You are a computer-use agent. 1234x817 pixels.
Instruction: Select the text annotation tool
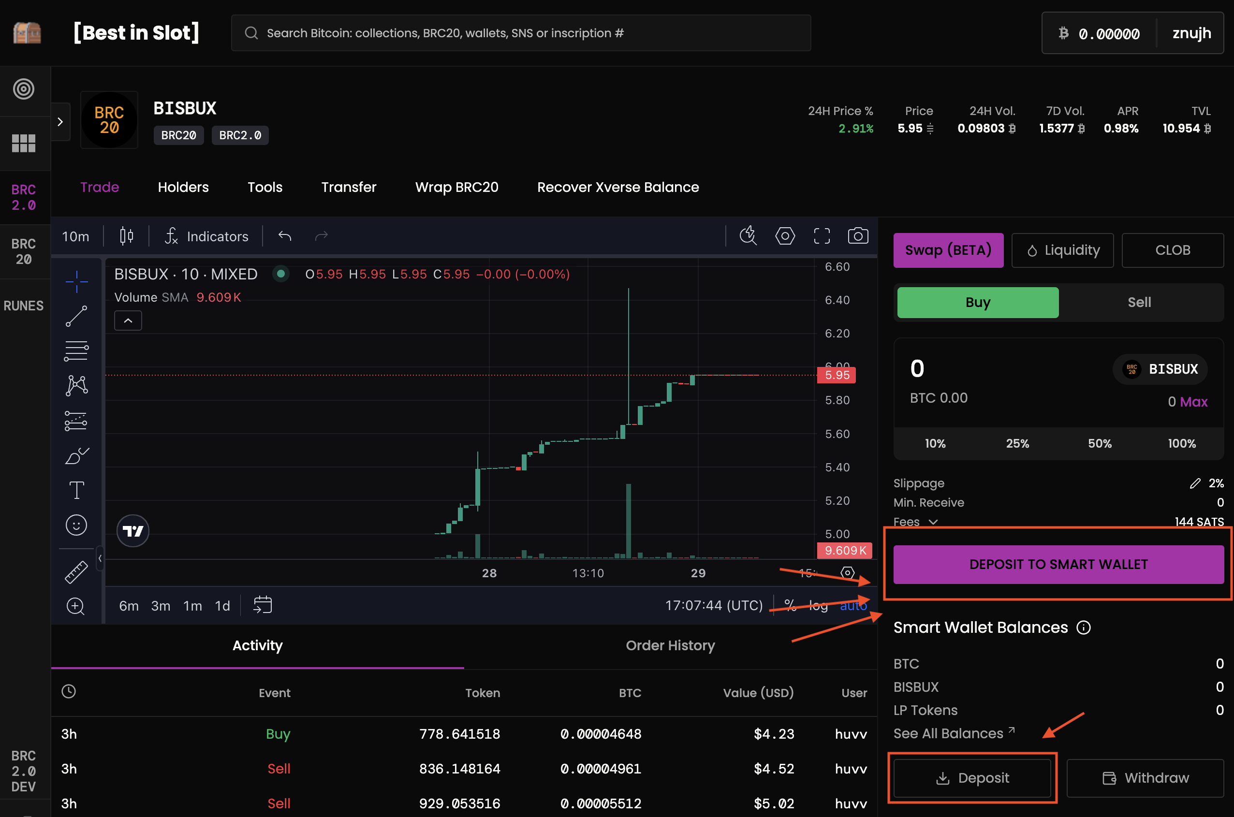click(76, 490)
